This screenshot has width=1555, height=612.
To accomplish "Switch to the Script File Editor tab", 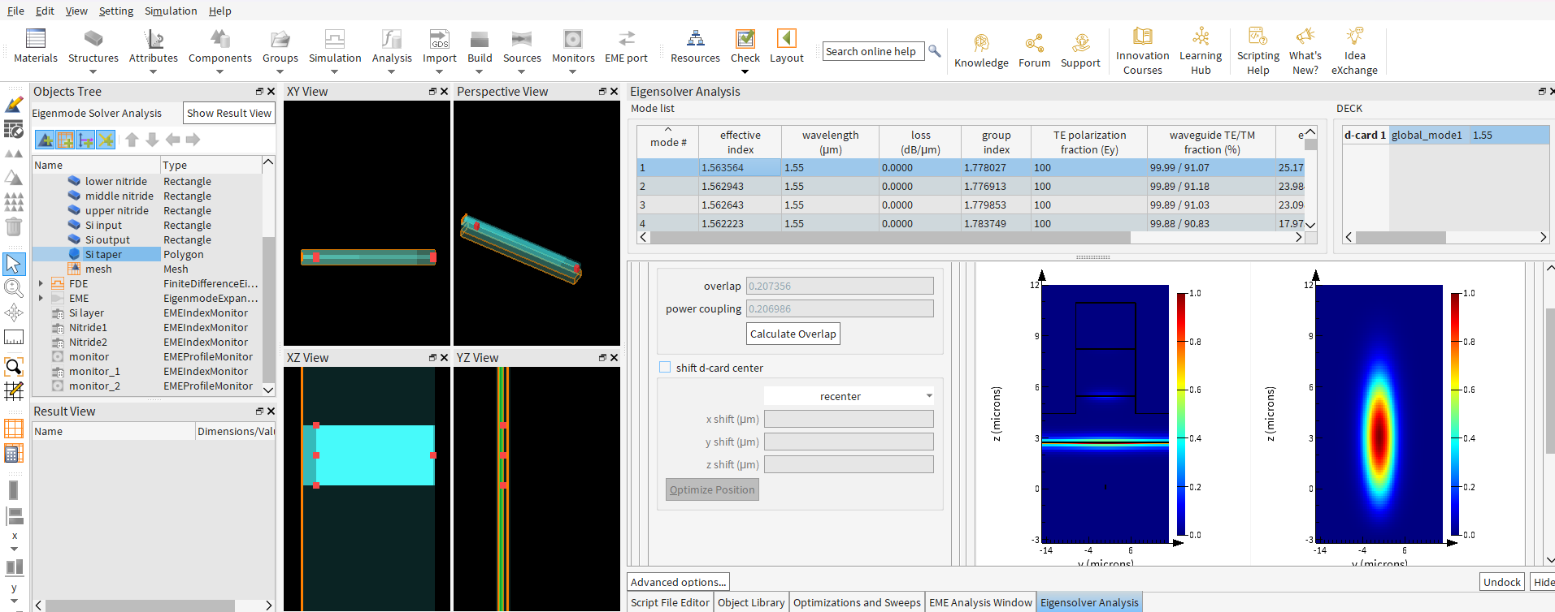I will coord(670,602).
